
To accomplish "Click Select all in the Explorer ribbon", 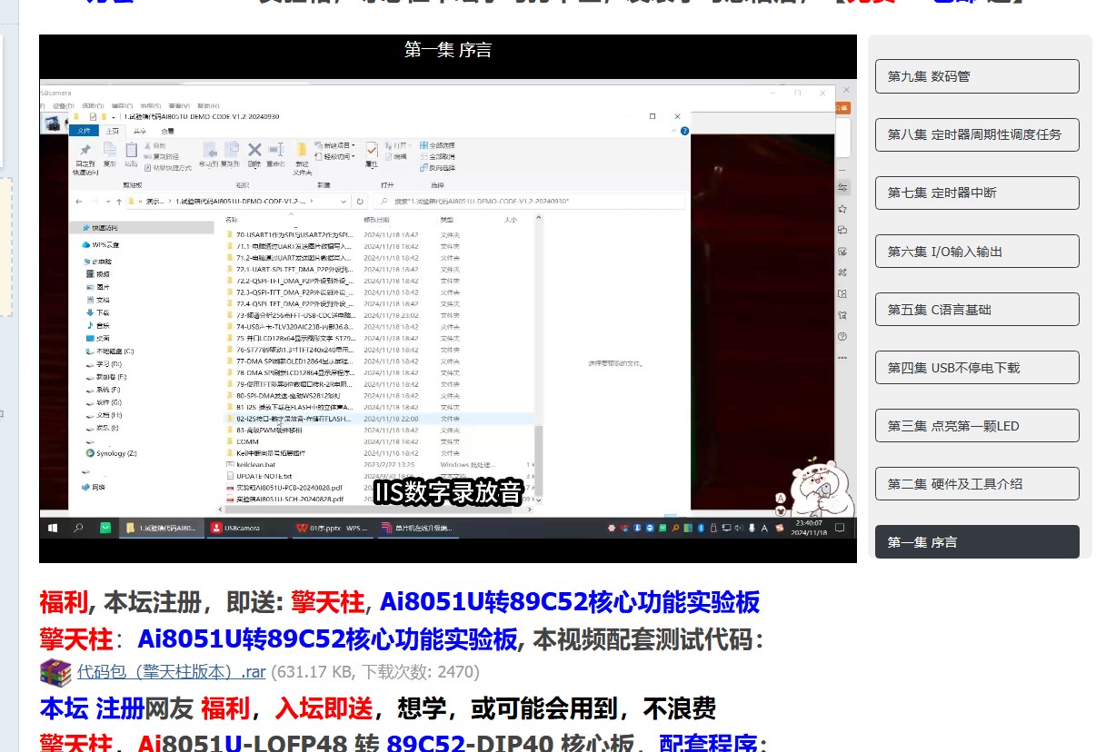I will tap(437, 145).
